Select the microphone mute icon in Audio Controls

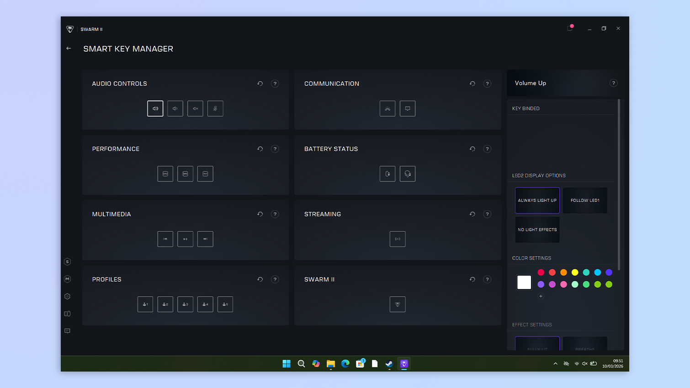[215, 108]
